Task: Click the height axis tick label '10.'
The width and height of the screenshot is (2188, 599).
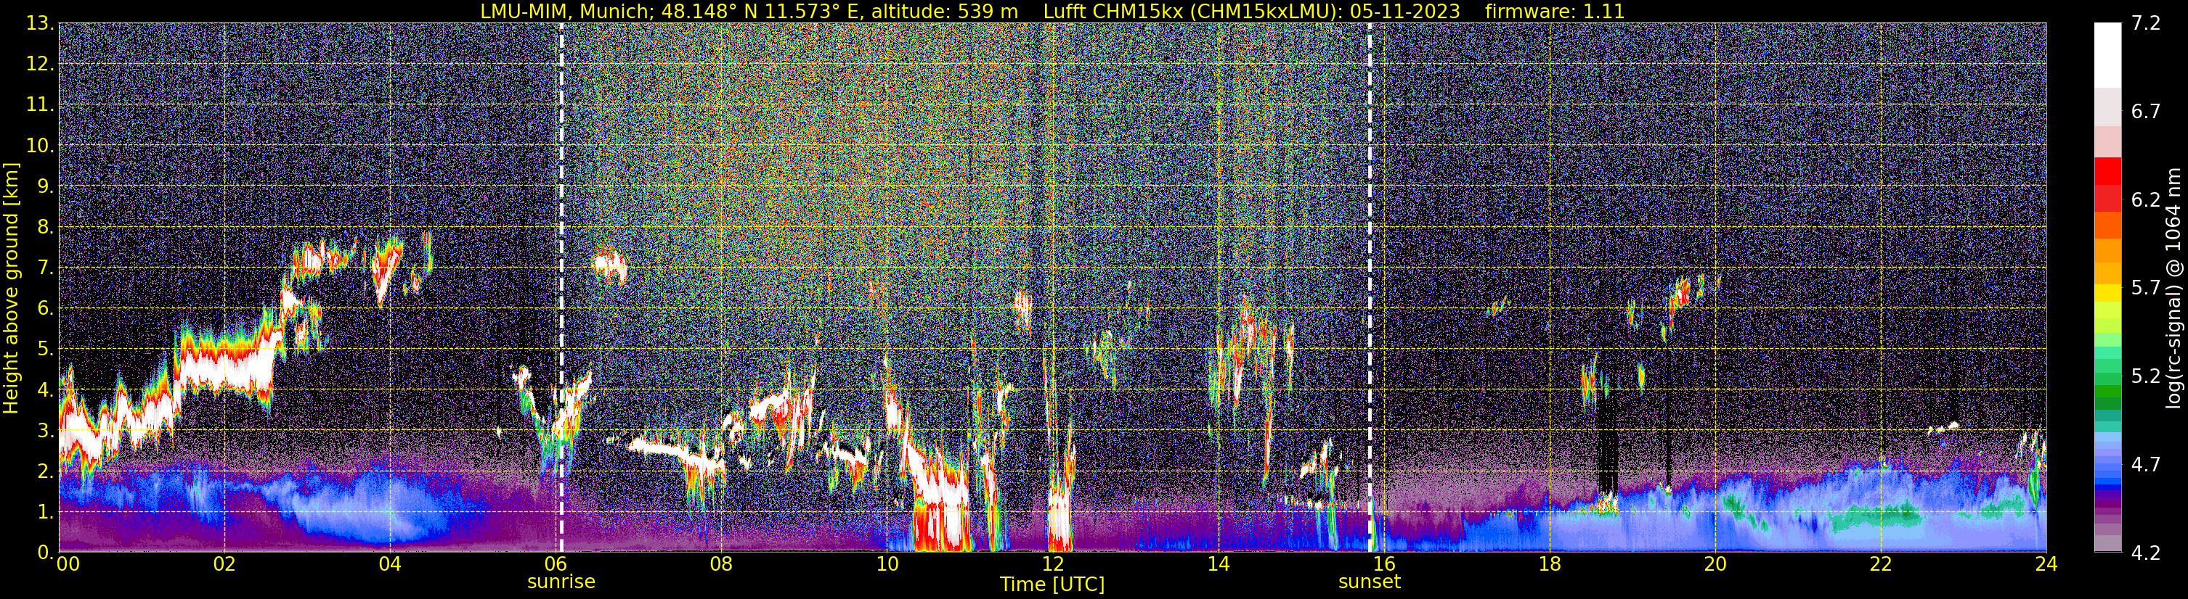Action: (x=40, y=146)
